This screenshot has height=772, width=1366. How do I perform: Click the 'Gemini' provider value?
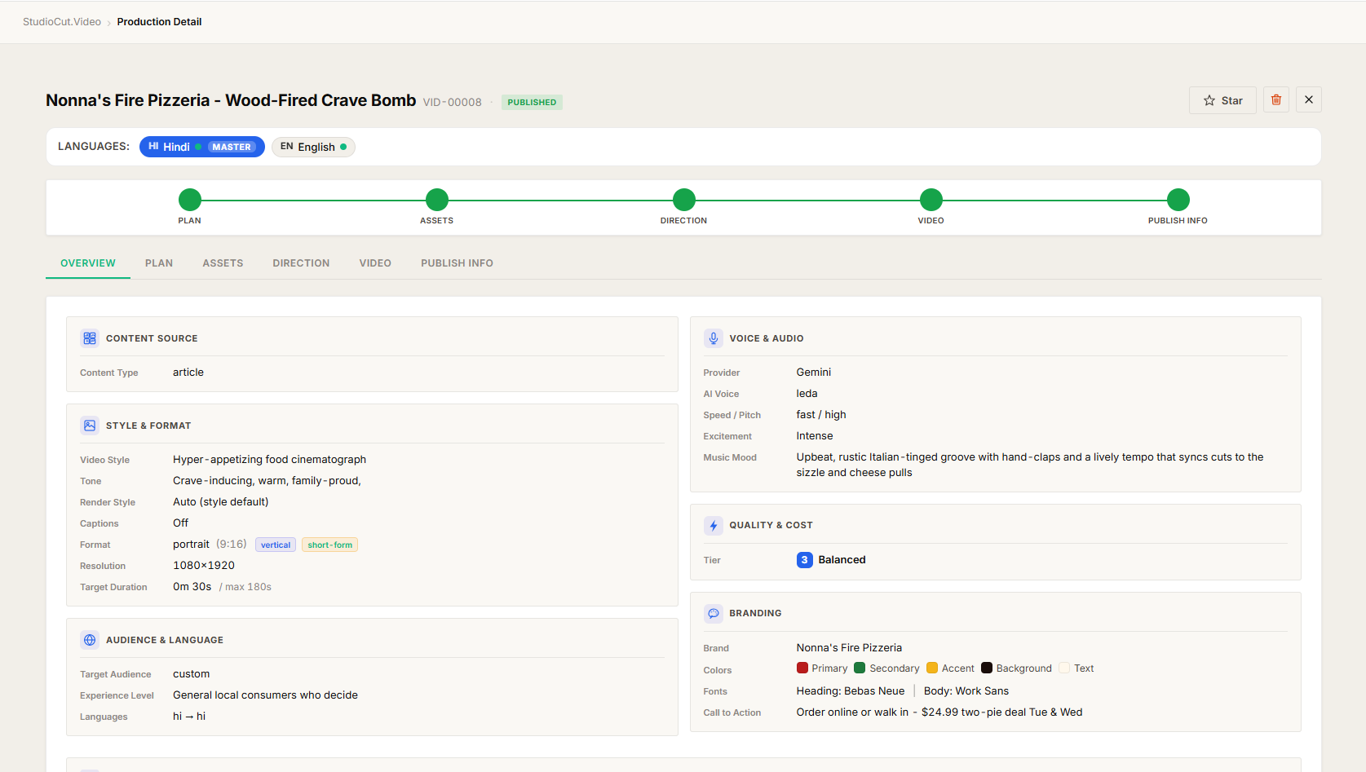pos(814,373)
